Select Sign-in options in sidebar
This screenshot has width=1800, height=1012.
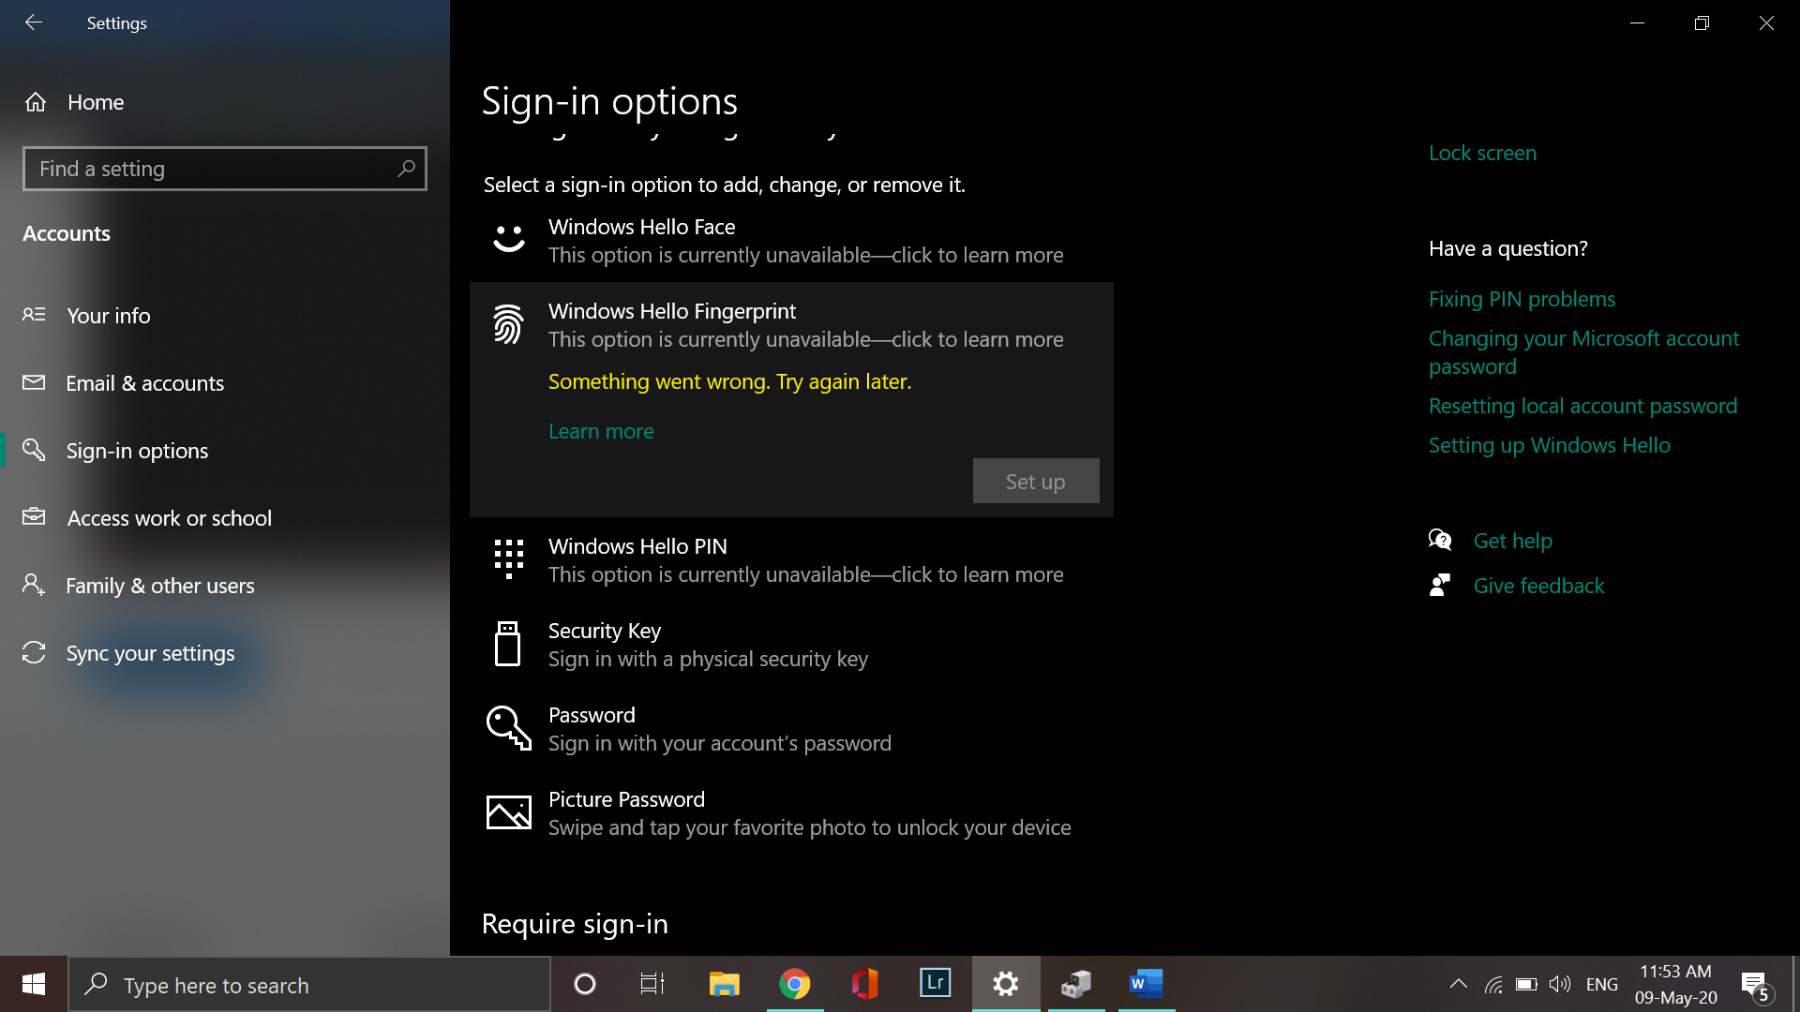(225, 451)
